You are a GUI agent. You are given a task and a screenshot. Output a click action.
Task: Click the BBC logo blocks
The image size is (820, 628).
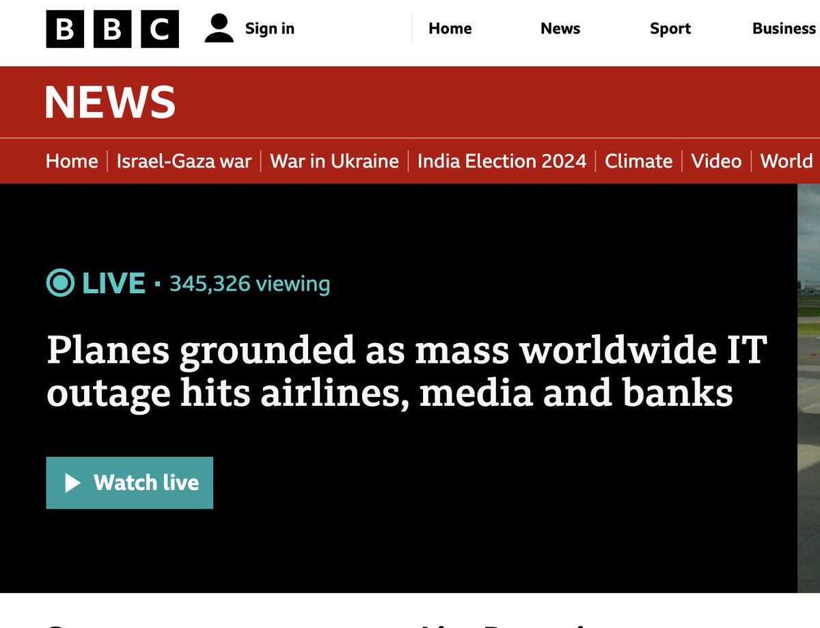pyautogui.click(x=112, y=29)
